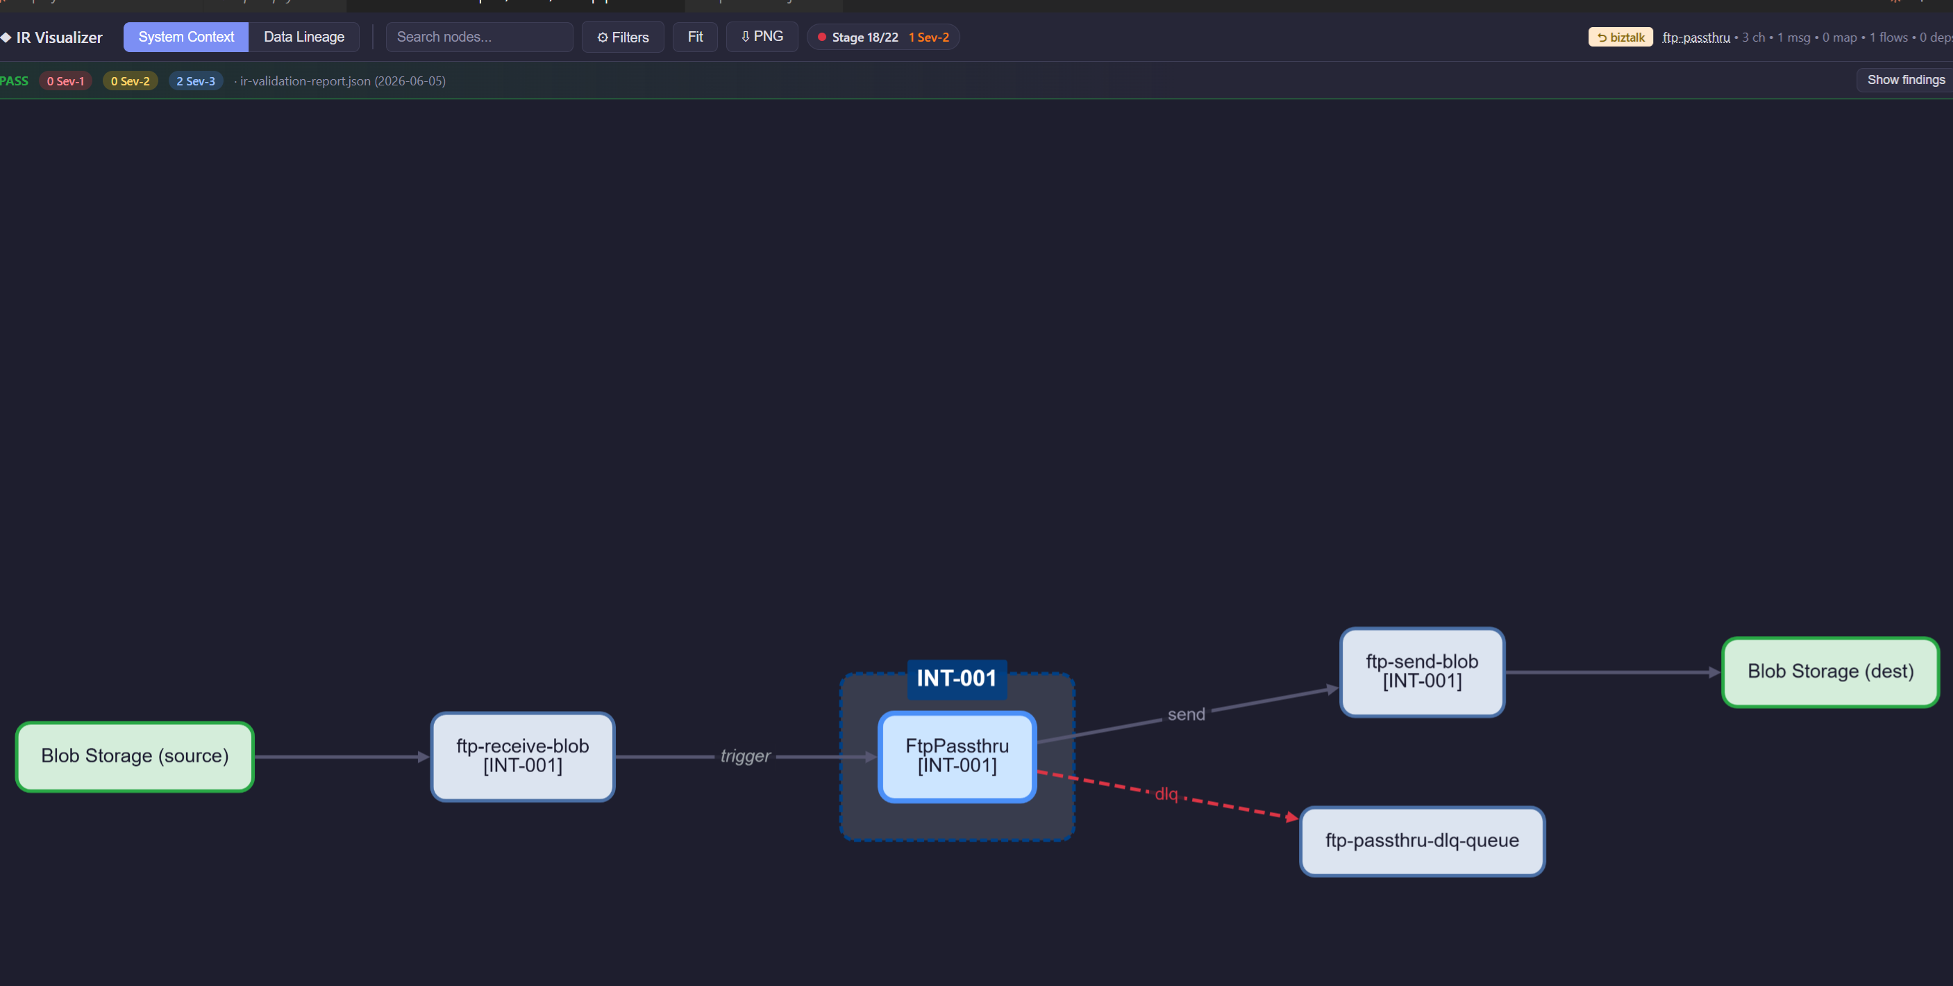Click the PASS status label

(x=15, y=81)
